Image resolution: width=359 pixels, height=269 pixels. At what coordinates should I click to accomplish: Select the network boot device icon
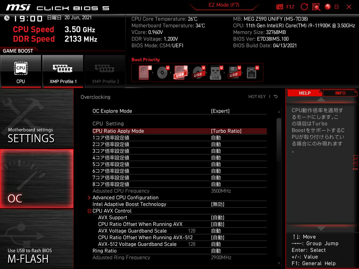(252, 73)
